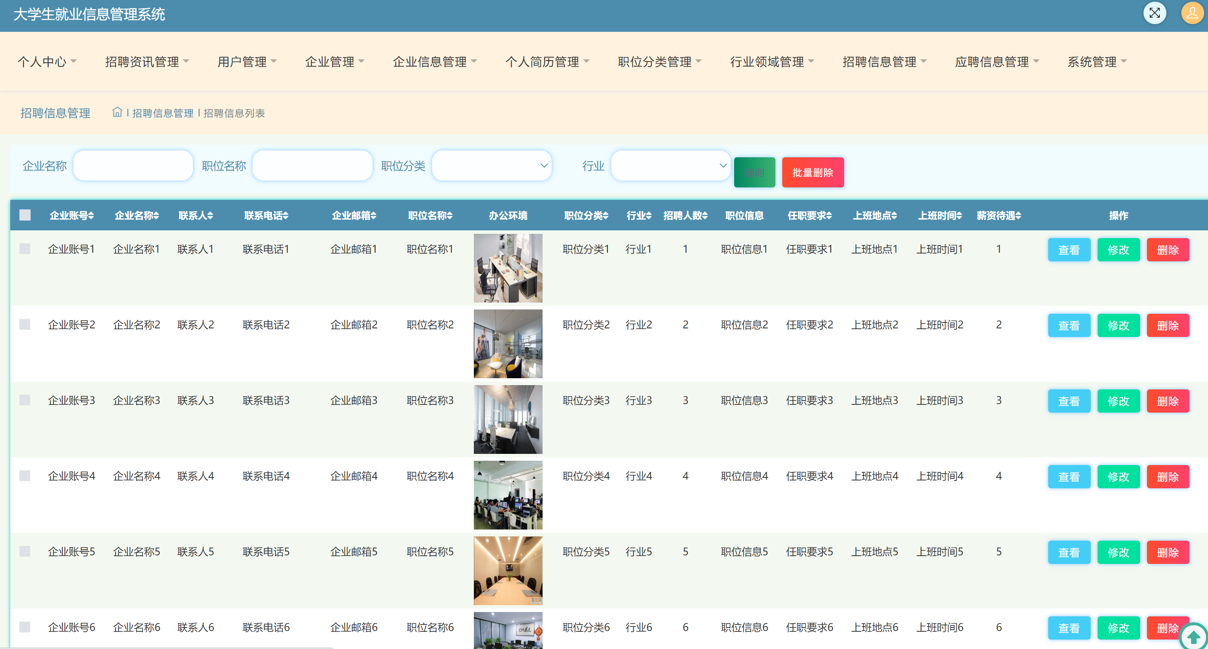Image resolution: width=1208 pixels, height=649 pixels.
Task: Click 查看 for 企业账号4 row
Action: [x=1069, y=476]
